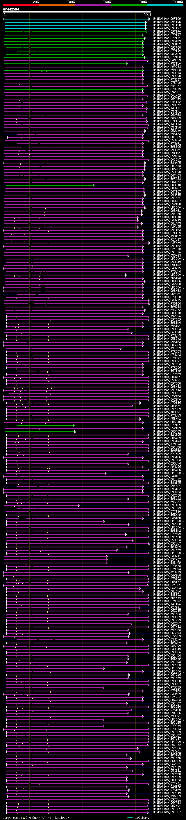Select the UniRef100_Q2HT79 label

pos(167,787)
